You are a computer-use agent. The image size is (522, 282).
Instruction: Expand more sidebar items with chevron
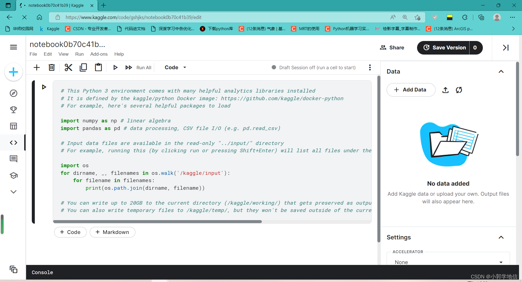(x=13, y=192)
